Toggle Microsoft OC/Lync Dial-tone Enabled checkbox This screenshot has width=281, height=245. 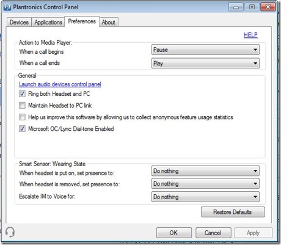(x=22, y=129)
